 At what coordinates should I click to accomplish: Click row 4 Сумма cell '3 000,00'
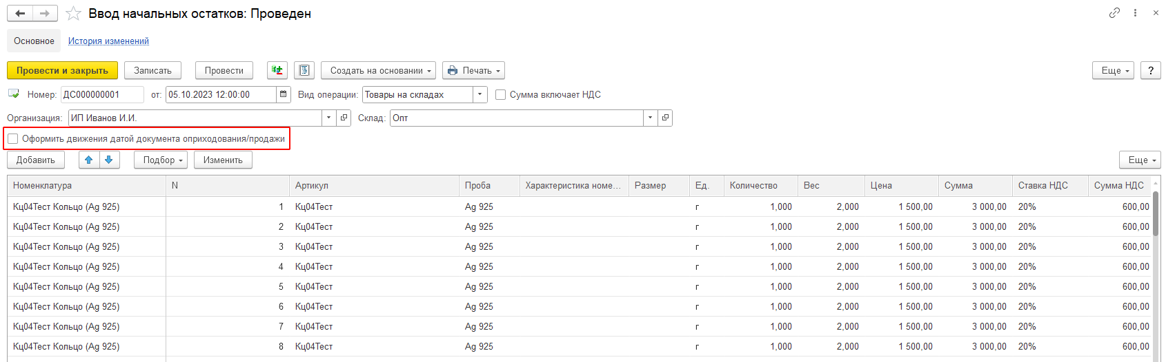pos(976,266)
